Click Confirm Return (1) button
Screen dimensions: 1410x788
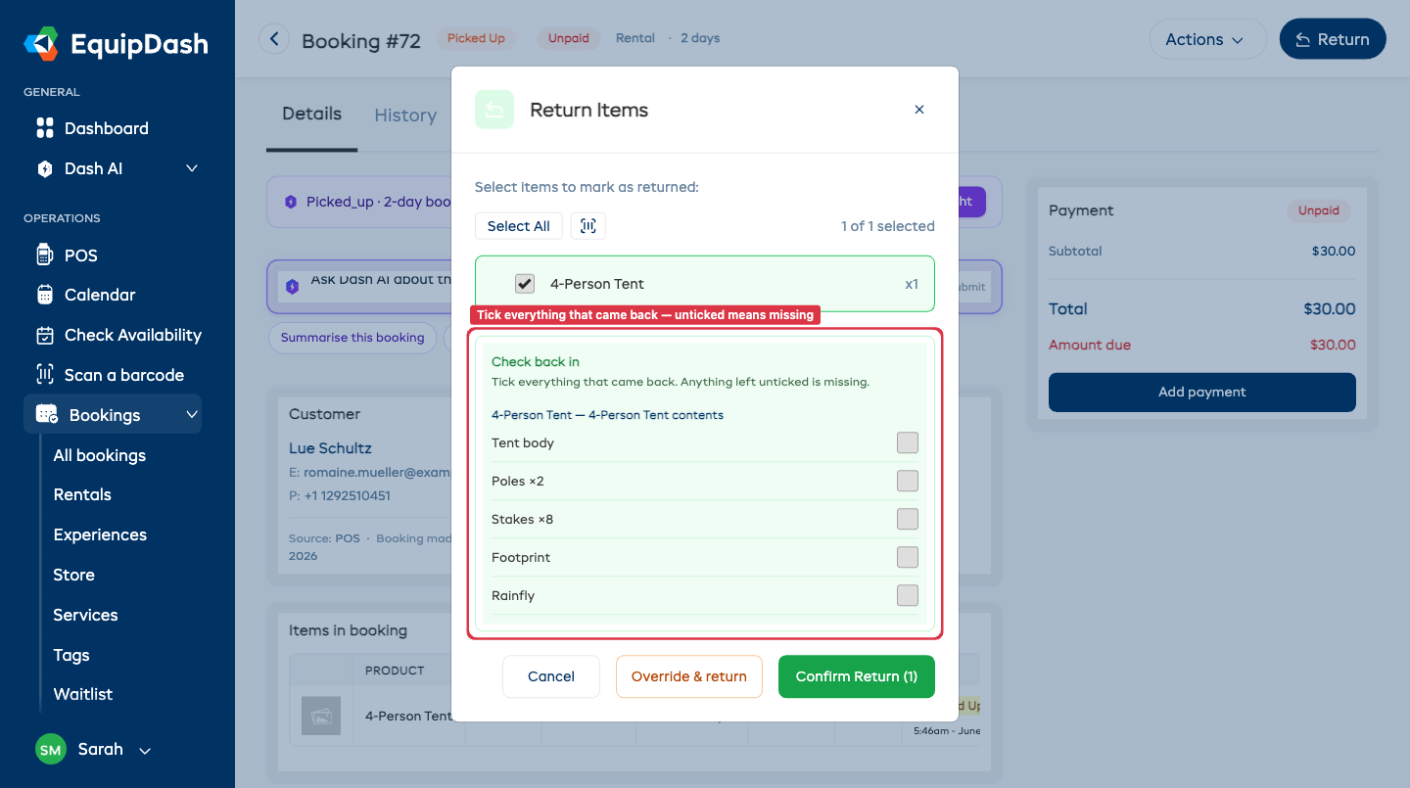[857, 676]
